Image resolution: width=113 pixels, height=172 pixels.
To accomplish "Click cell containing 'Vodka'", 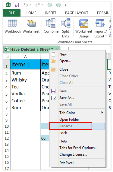I will (x=25, y=94).
